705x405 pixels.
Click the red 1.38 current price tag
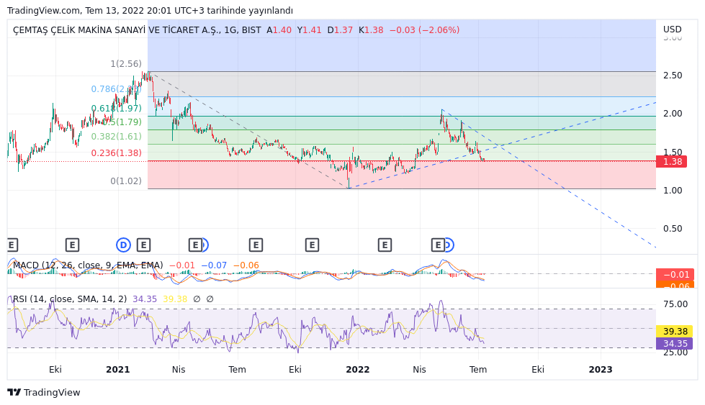point(671,162)
